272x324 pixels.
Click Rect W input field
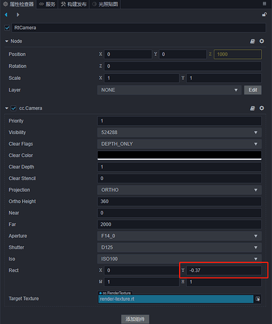(x=141, y=282)
